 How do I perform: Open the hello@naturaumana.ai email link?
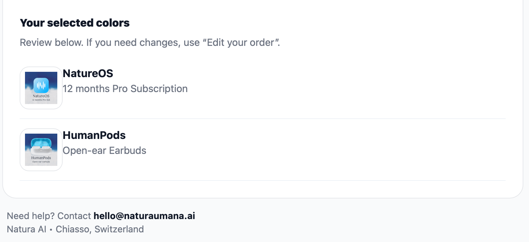click(144, 216)
